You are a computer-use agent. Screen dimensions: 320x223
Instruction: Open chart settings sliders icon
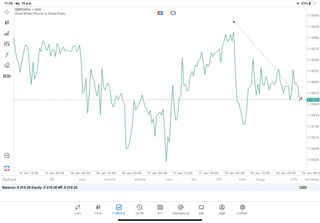tap(6, 44)
